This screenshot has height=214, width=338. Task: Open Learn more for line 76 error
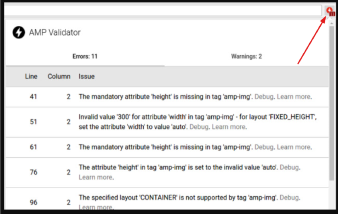click(x=96, y=177)
